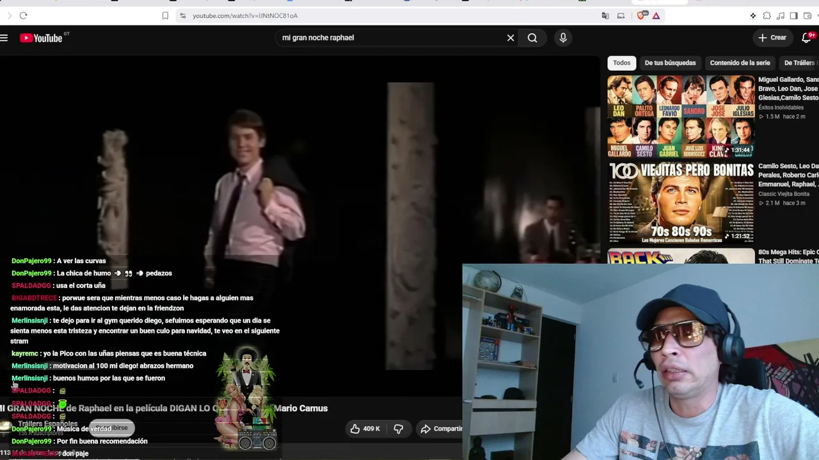Open YouTube notifications bell
This screenshot has width=819, height=460.
coord(807,38)
